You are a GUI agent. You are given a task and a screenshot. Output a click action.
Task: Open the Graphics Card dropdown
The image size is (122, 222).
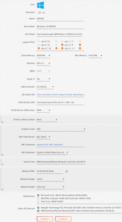(x=61, y=129)
